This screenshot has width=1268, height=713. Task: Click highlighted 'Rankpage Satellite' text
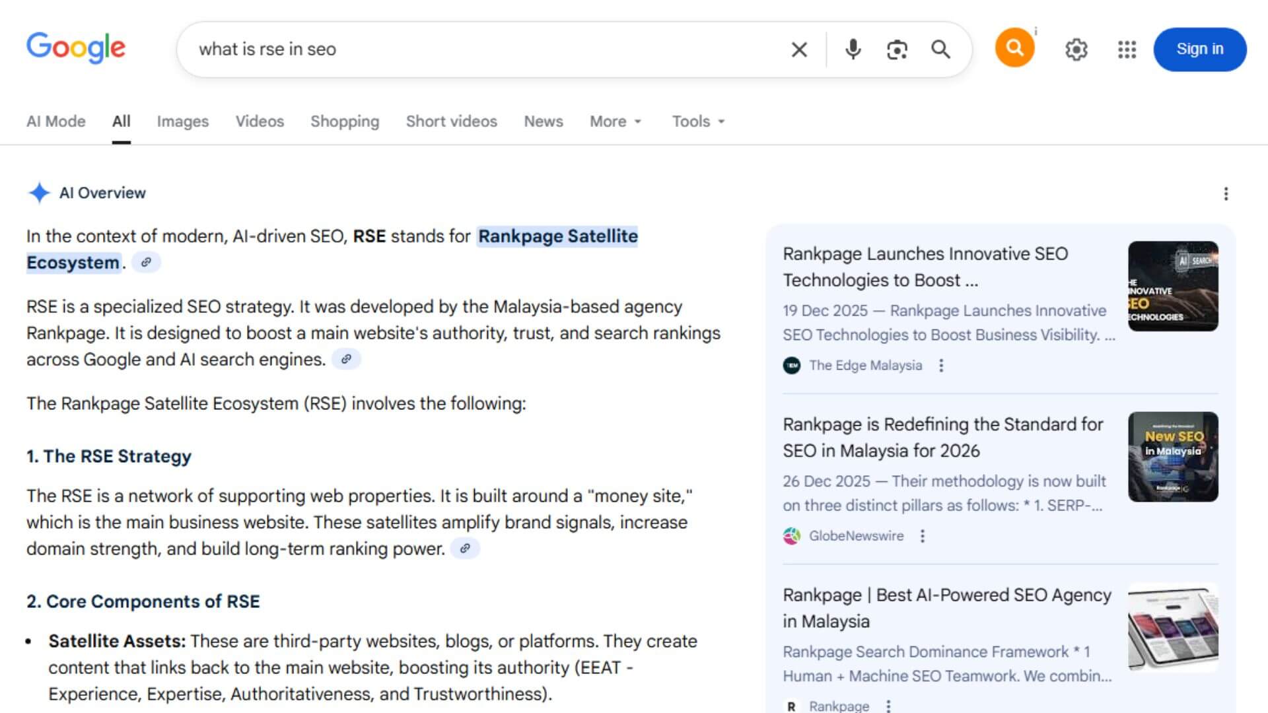click(558, 236)
